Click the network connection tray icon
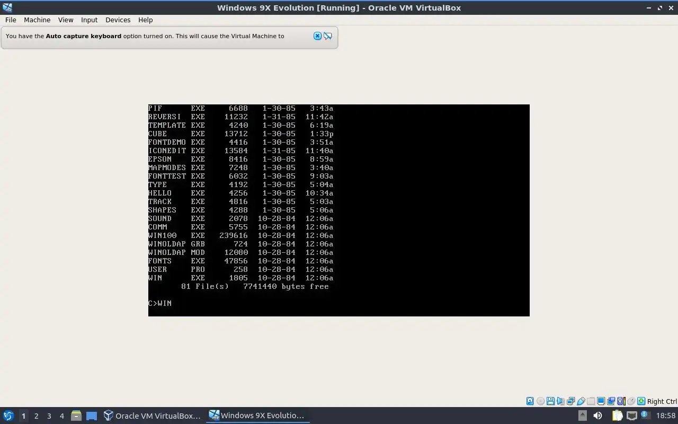 pos(631,416)
